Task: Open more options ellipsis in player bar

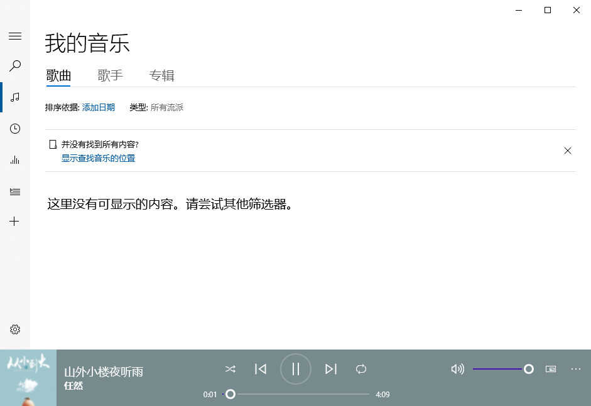Action: 576,369
